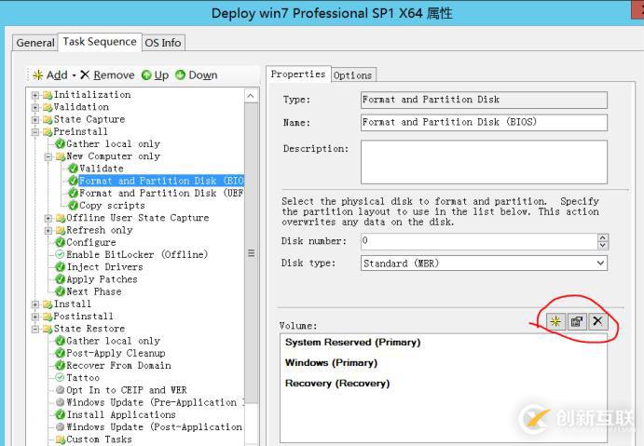Click the new volume star icon
Image resolution: width=644 pixels, height=446 pixels.
point(555,321)
